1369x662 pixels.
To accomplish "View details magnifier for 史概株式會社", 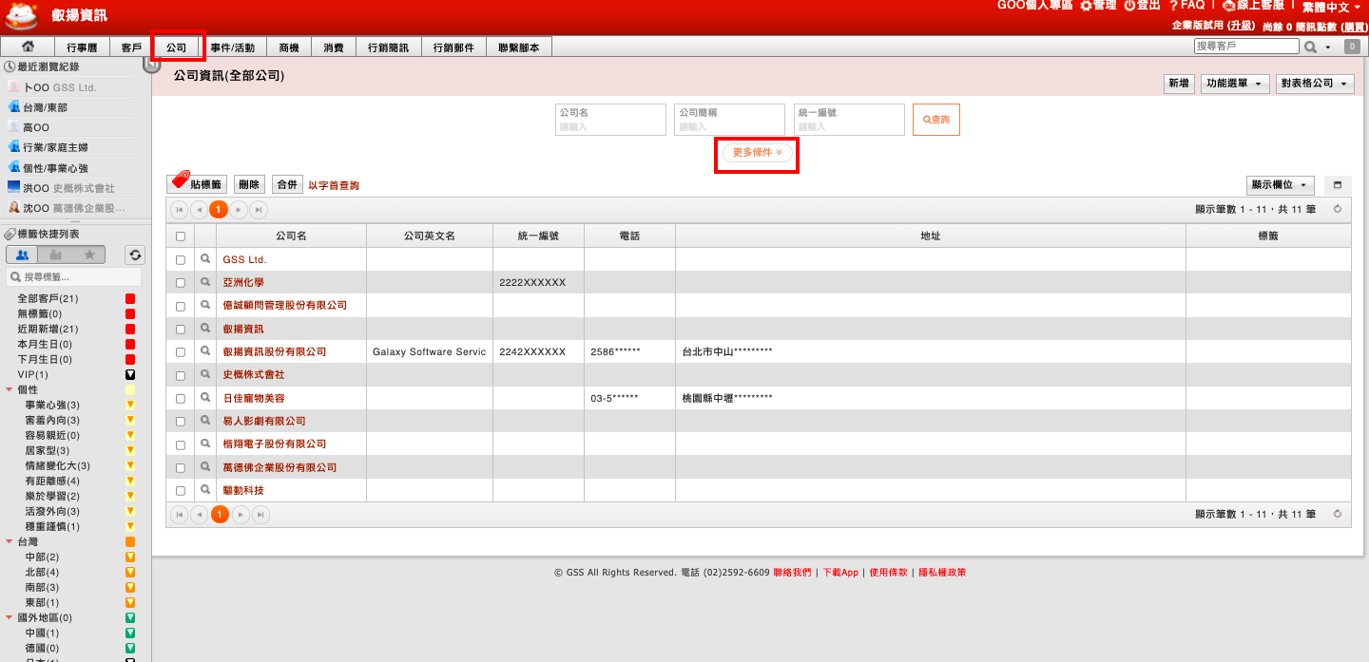I will (204, 374).
